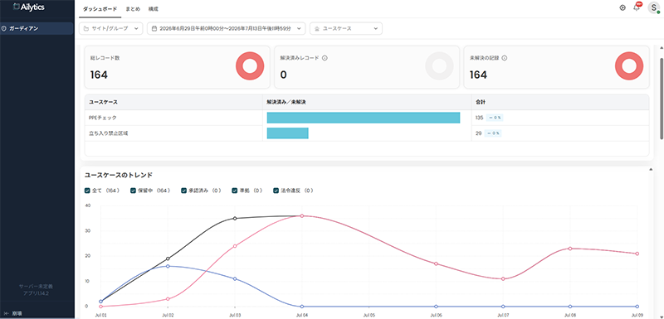Click the folder icon in サイト/グループ filter
Viewport: 664px width, 319px height.
(86, 29)
